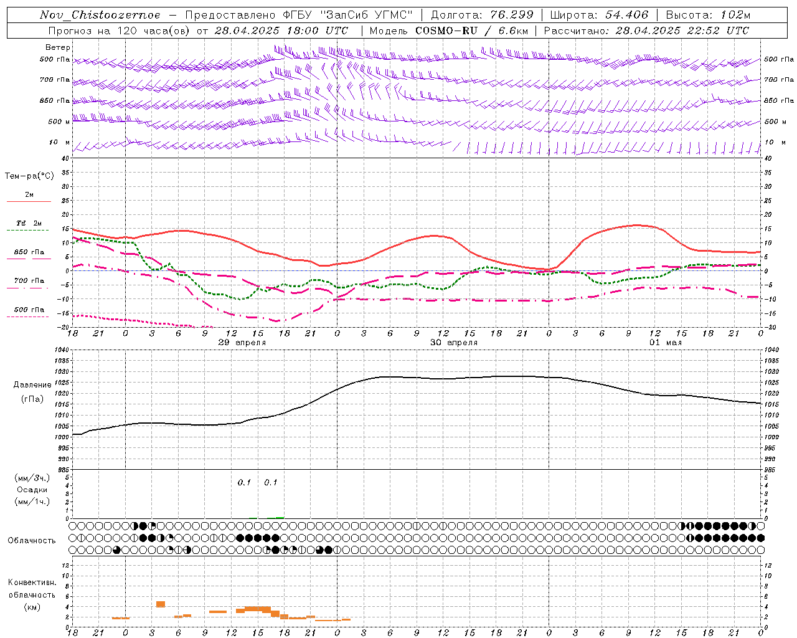
Task: Click the '700 гПа' temperature legend entry
Action: (x=29, y=281)
